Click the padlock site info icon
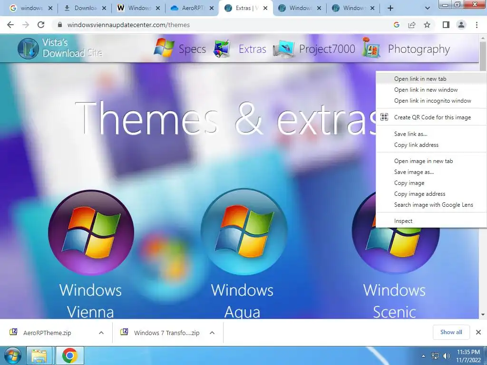Image resolution: width=487 pixels, height=365 pixels. tap(60, 25)
